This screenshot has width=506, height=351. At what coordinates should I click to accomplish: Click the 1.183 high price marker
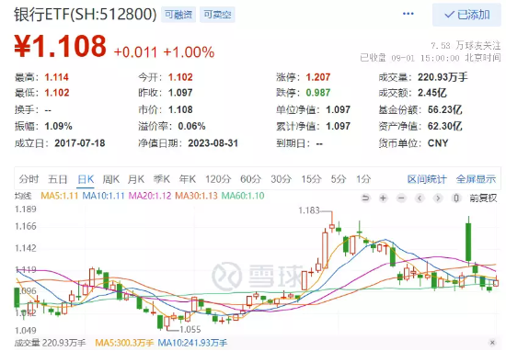click(x=309, y=210)
